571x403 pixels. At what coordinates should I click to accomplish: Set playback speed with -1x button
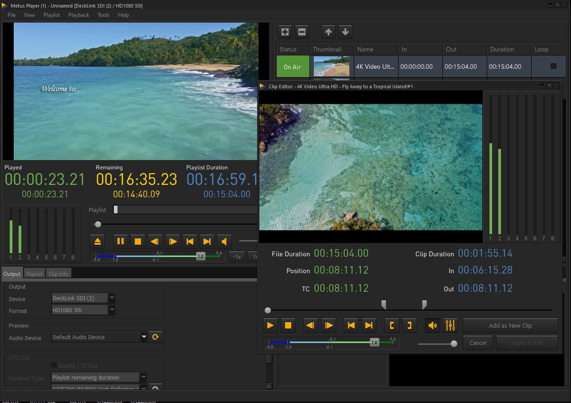pyautogui.click(x=237, y=257)
